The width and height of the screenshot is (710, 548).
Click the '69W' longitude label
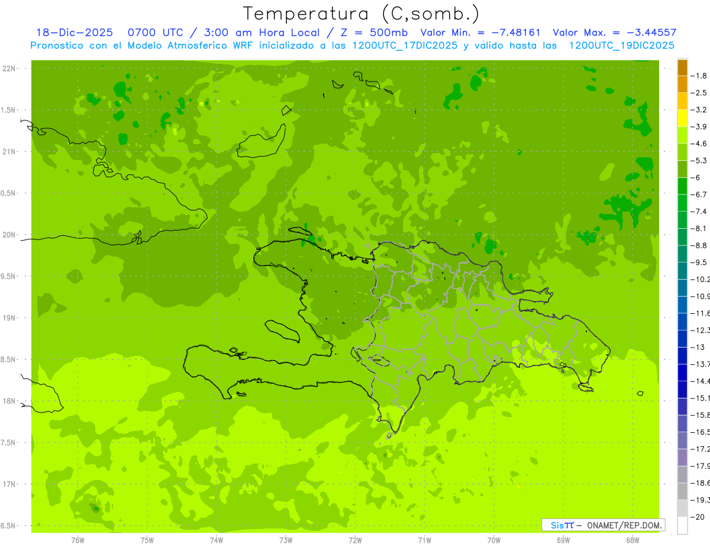tap(563, 540)
